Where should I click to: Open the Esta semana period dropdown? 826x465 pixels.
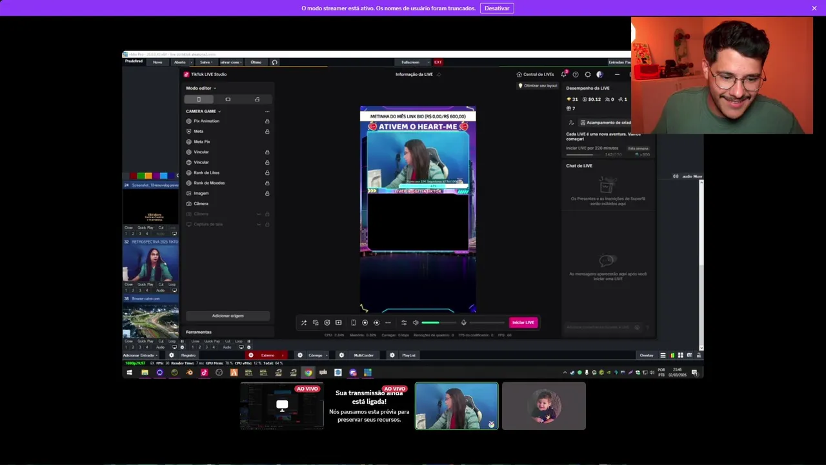pyautogui.click(x=638, y=149)
